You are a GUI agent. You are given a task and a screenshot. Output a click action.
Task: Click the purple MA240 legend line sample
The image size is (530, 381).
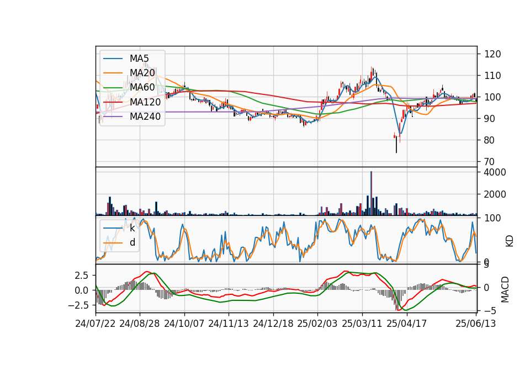coord(113,117)
